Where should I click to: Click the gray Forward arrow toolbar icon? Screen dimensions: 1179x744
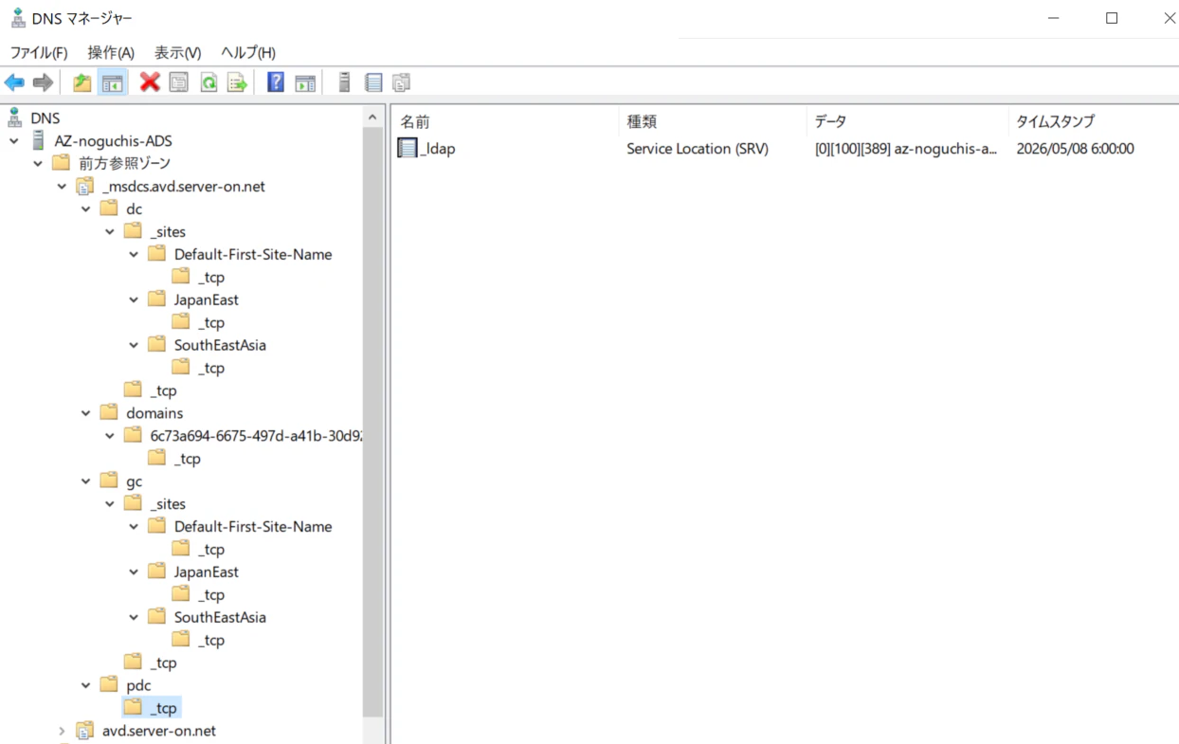click(x=43, y=82)
